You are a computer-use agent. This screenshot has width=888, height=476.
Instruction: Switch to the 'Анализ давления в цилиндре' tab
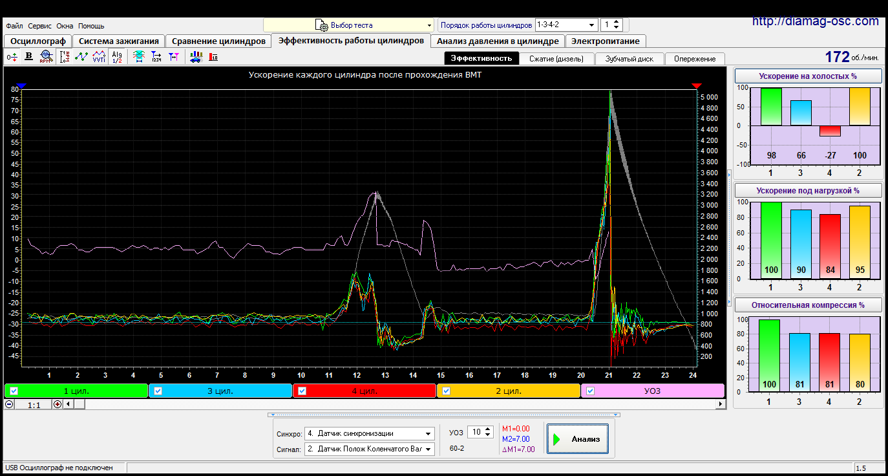(x=498, y=41)
